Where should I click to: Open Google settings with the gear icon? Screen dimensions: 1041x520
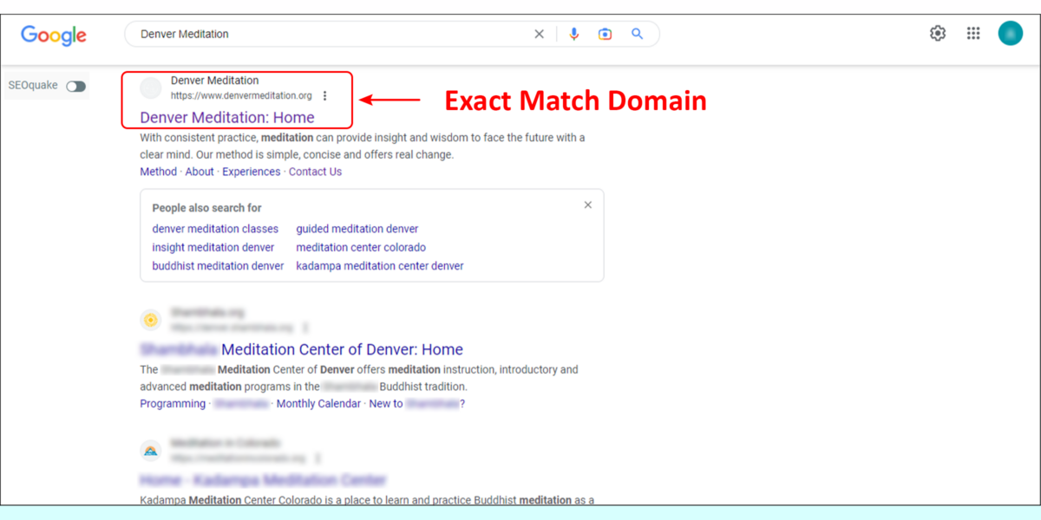coord(938,32)
